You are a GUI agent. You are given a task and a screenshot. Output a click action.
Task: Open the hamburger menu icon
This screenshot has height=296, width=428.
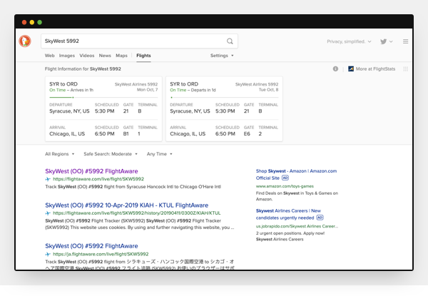pyautogui.click(x=406, y=41)
